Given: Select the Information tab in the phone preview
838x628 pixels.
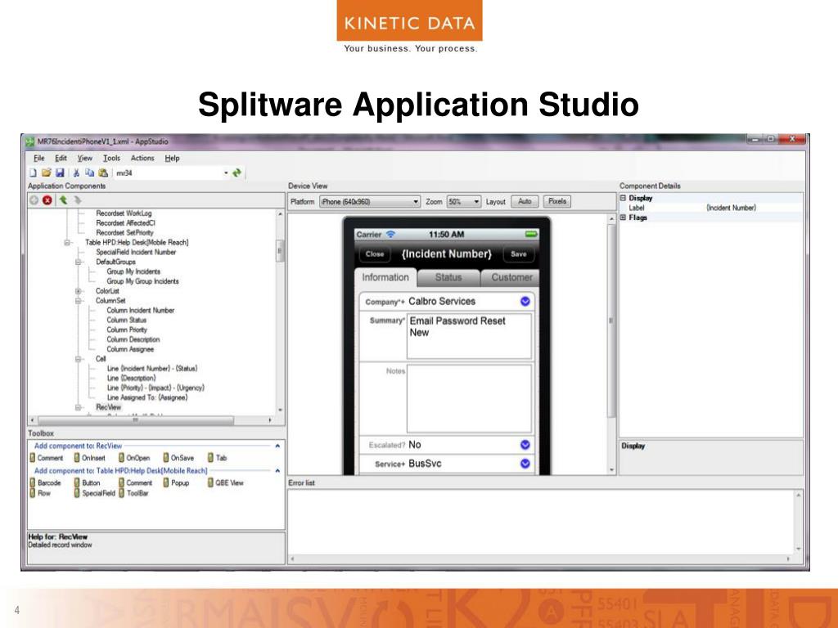Looking at the screenshot, I should click(x=385, y=278).
